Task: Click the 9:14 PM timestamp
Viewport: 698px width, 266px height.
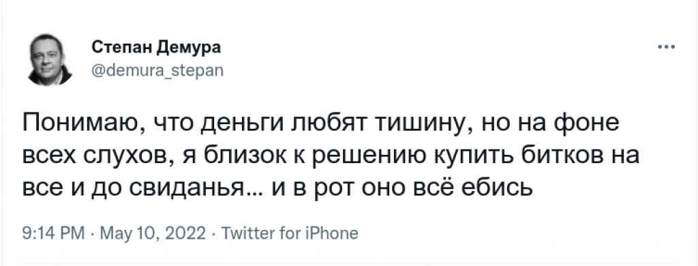Action: (53, 233)
